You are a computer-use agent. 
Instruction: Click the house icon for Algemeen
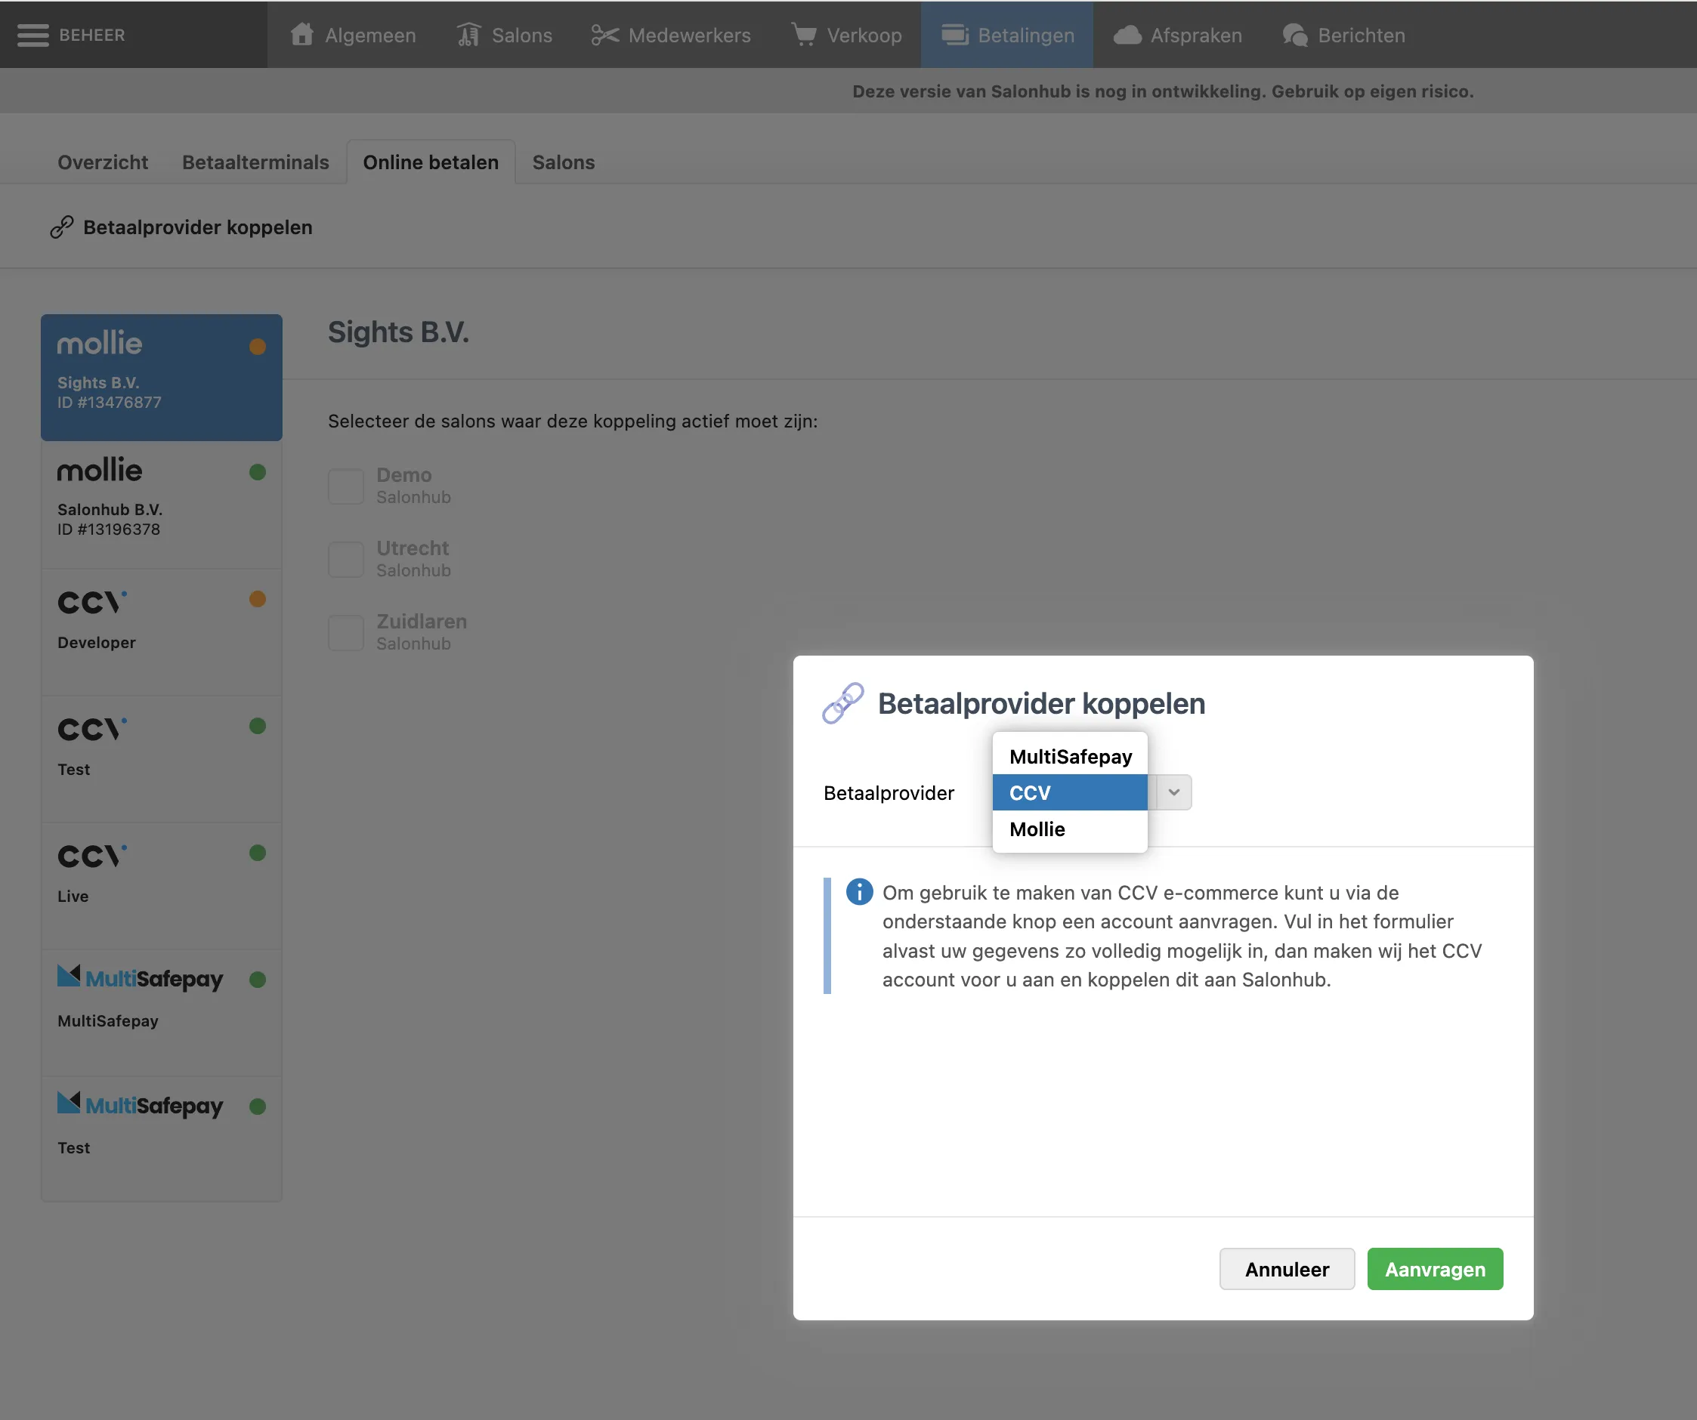pyautogui.click(x=302, y=35)
